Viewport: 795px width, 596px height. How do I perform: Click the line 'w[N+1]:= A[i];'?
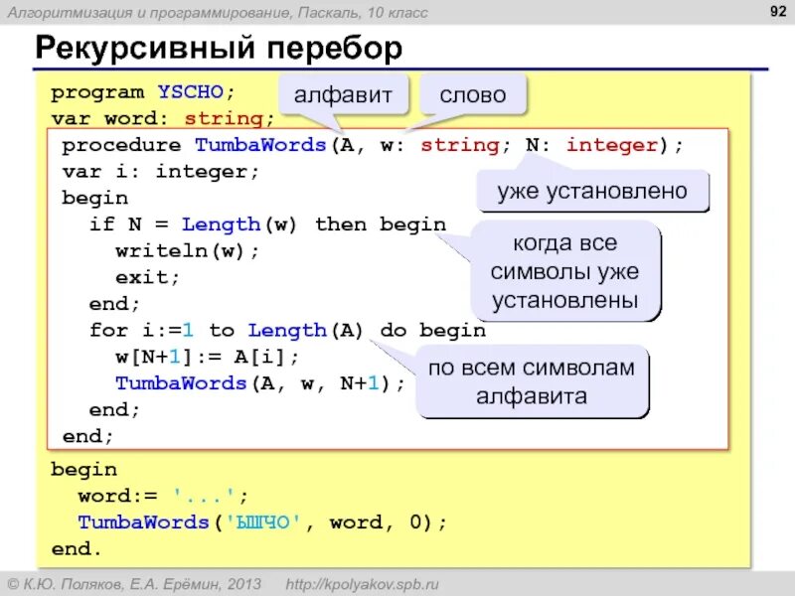click(x=208, y=357)
